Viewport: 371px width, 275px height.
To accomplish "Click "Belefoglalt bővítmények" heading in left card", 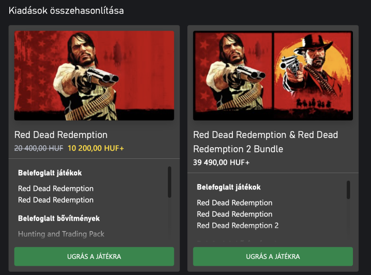I will (x=59, y=218).
